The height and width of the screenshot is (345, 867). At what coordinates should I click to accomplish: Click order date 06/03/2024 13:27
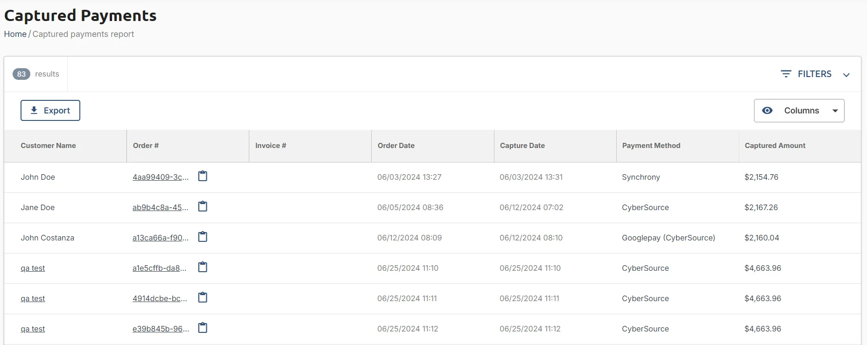click(x=409, y=177)
